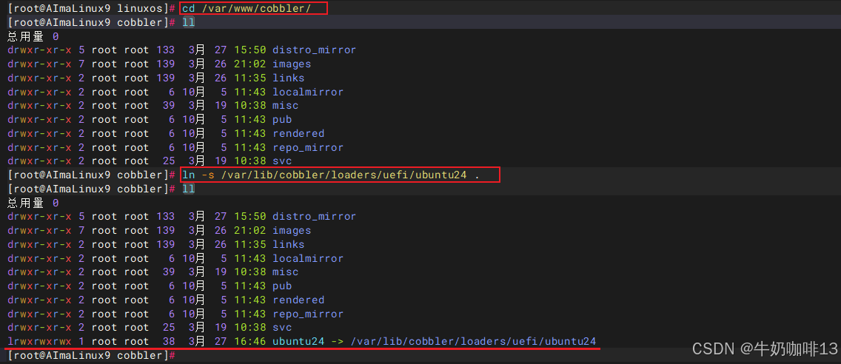Click the "cd /var/www/cobbler/" command text

click(247, 9)
